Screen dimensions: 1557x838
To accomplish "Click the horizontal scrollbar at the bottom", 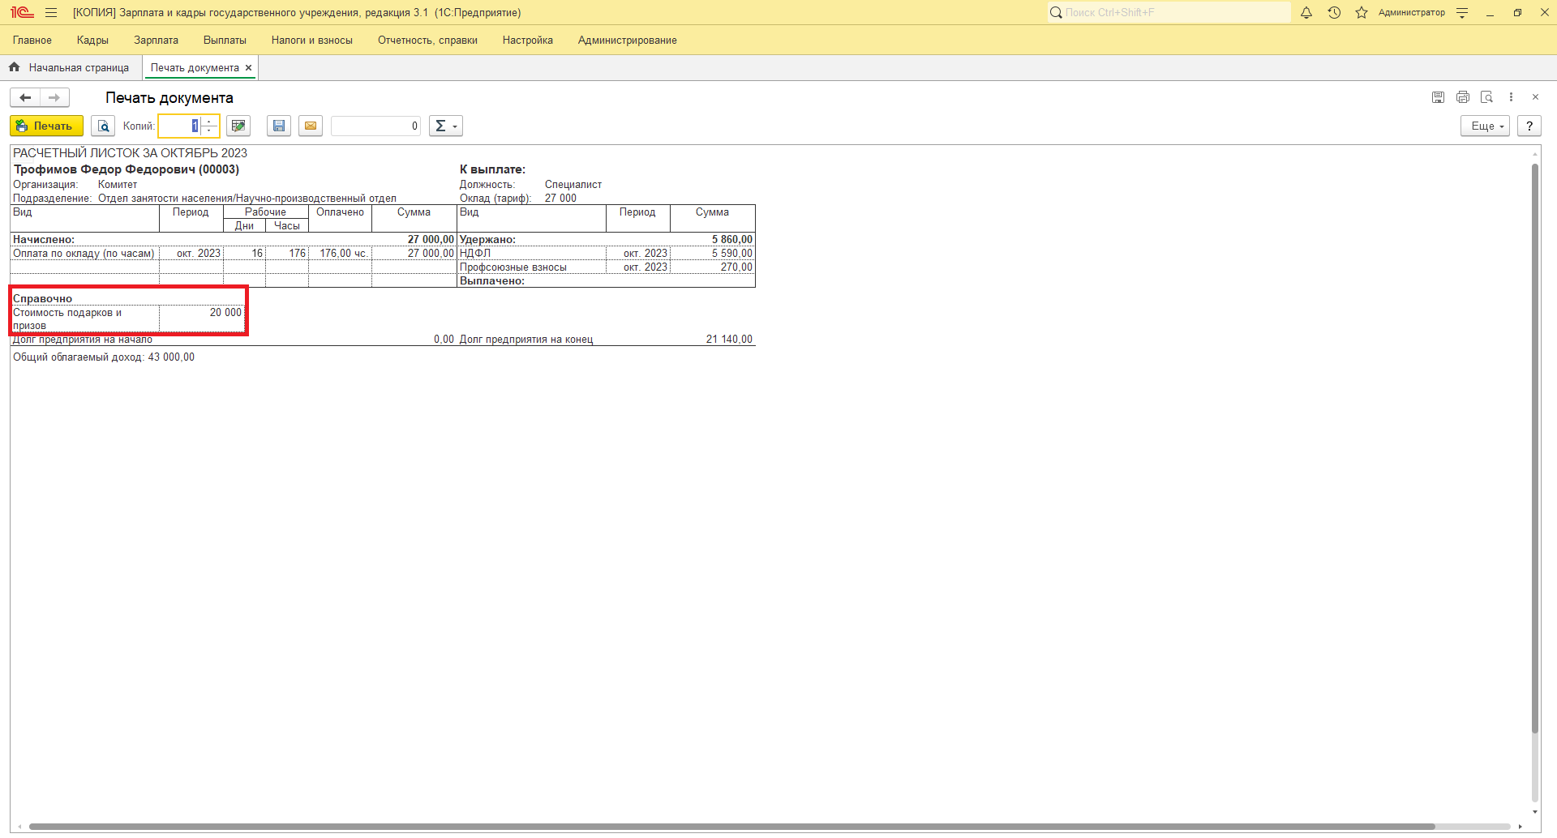I will (x=731, y=827).
